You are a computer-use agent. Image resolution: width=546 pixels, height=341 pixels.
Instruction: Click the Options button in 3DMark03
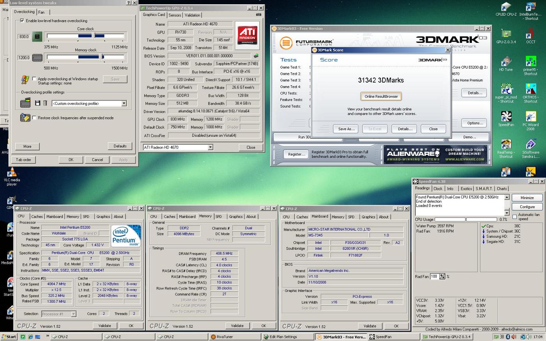tap(475, 123)
